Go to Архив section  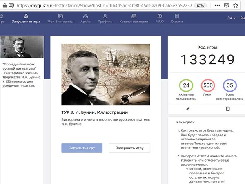(x=85, y=21)
